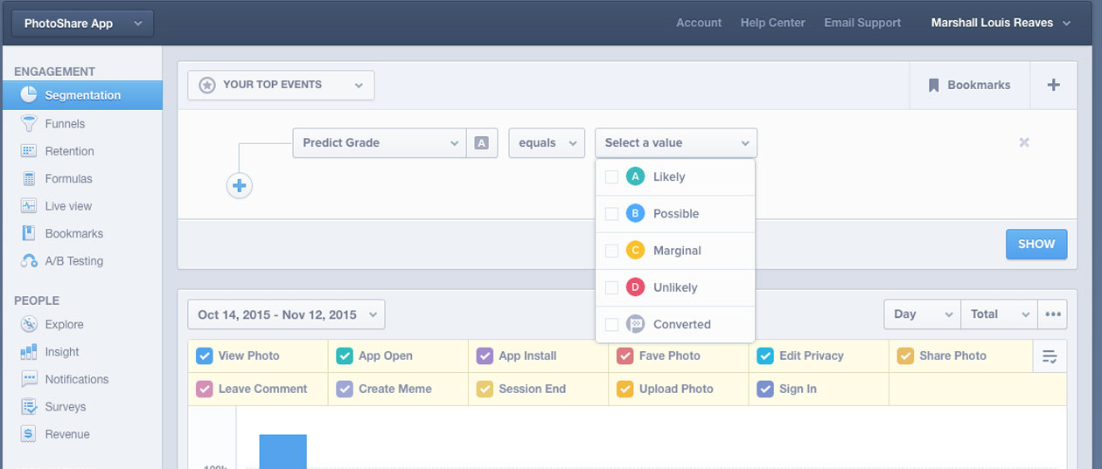The height and width of the screenshot is (469, 1102).
Task: Collapse the Select a value dropdown
Action: point(676,143)
